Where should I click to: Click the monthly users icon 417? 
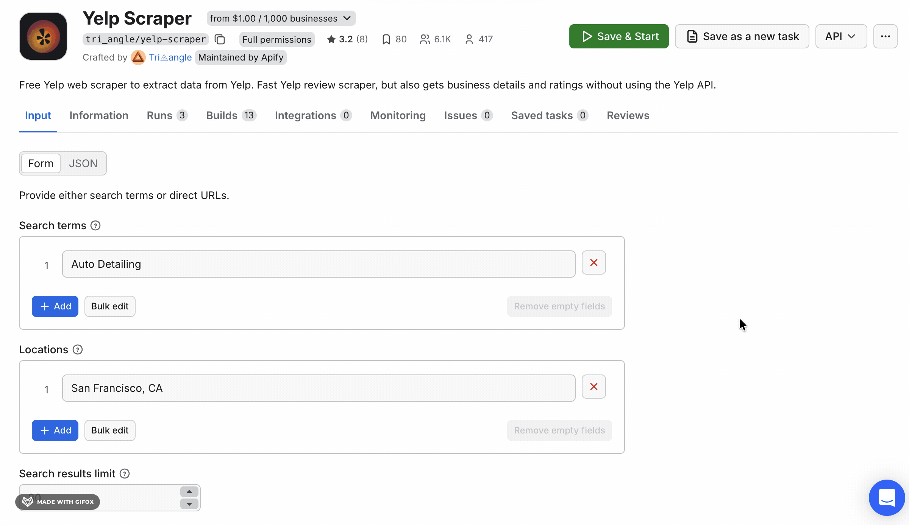coord(469,39)
